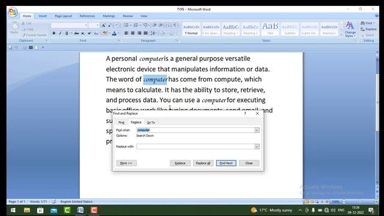This screenshot has width=384, height=216.
Task: Click Replace in the Editing group
Action: [368, 29]
